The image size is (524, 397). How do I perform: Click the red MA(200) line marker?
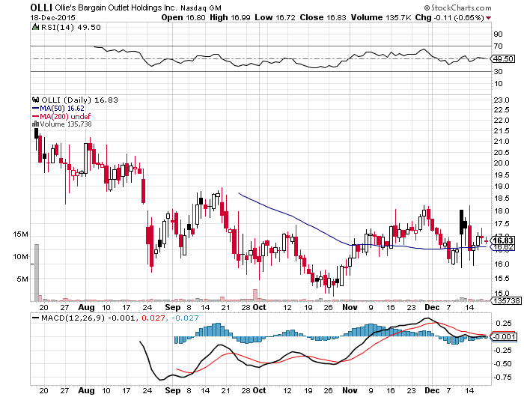pos(35,116)
